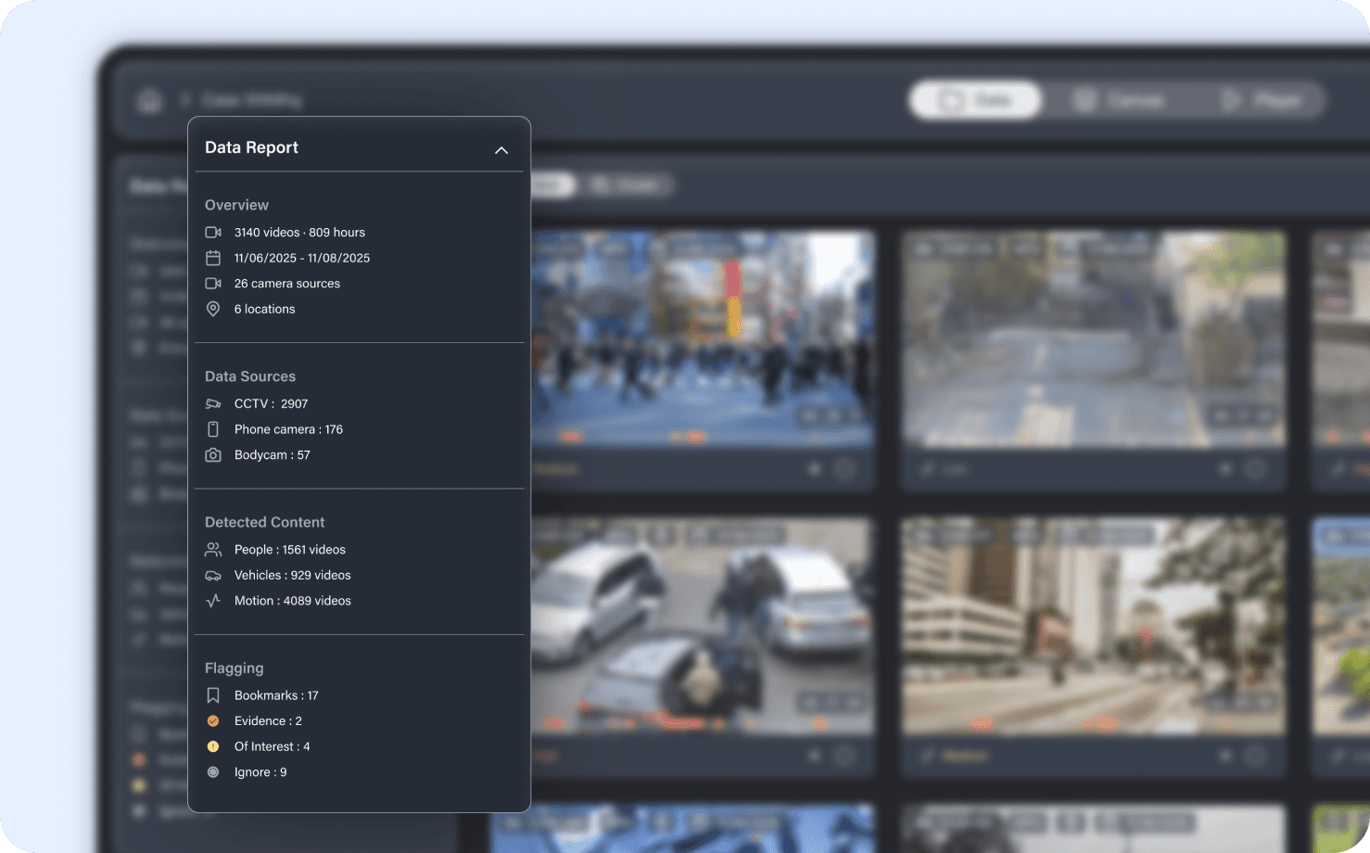Image resolution: width=1370 pixels, height=853 pixels.
Task: Click the Phone camera device icon
Action: [213, 429]
